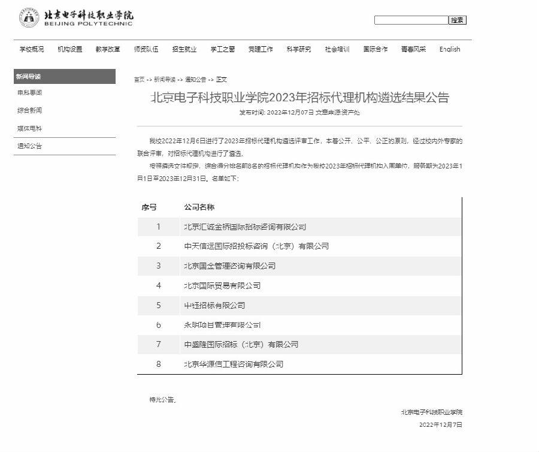539x452 pixels.
Task: Click serial number 1 cell
Action: coord(159,227)
